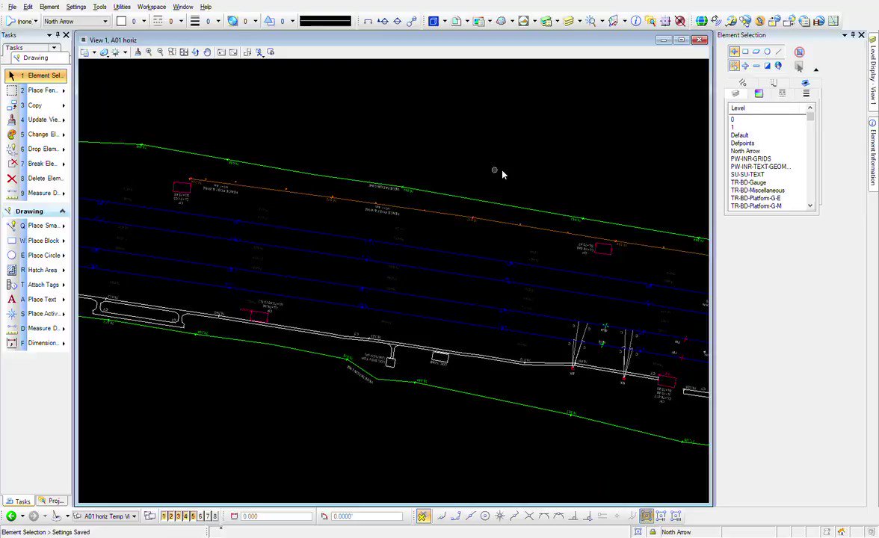Open the Element Information 'i' icon
Image resolution: width=879 pixels, height=538 pixels.
click(635, 21)
